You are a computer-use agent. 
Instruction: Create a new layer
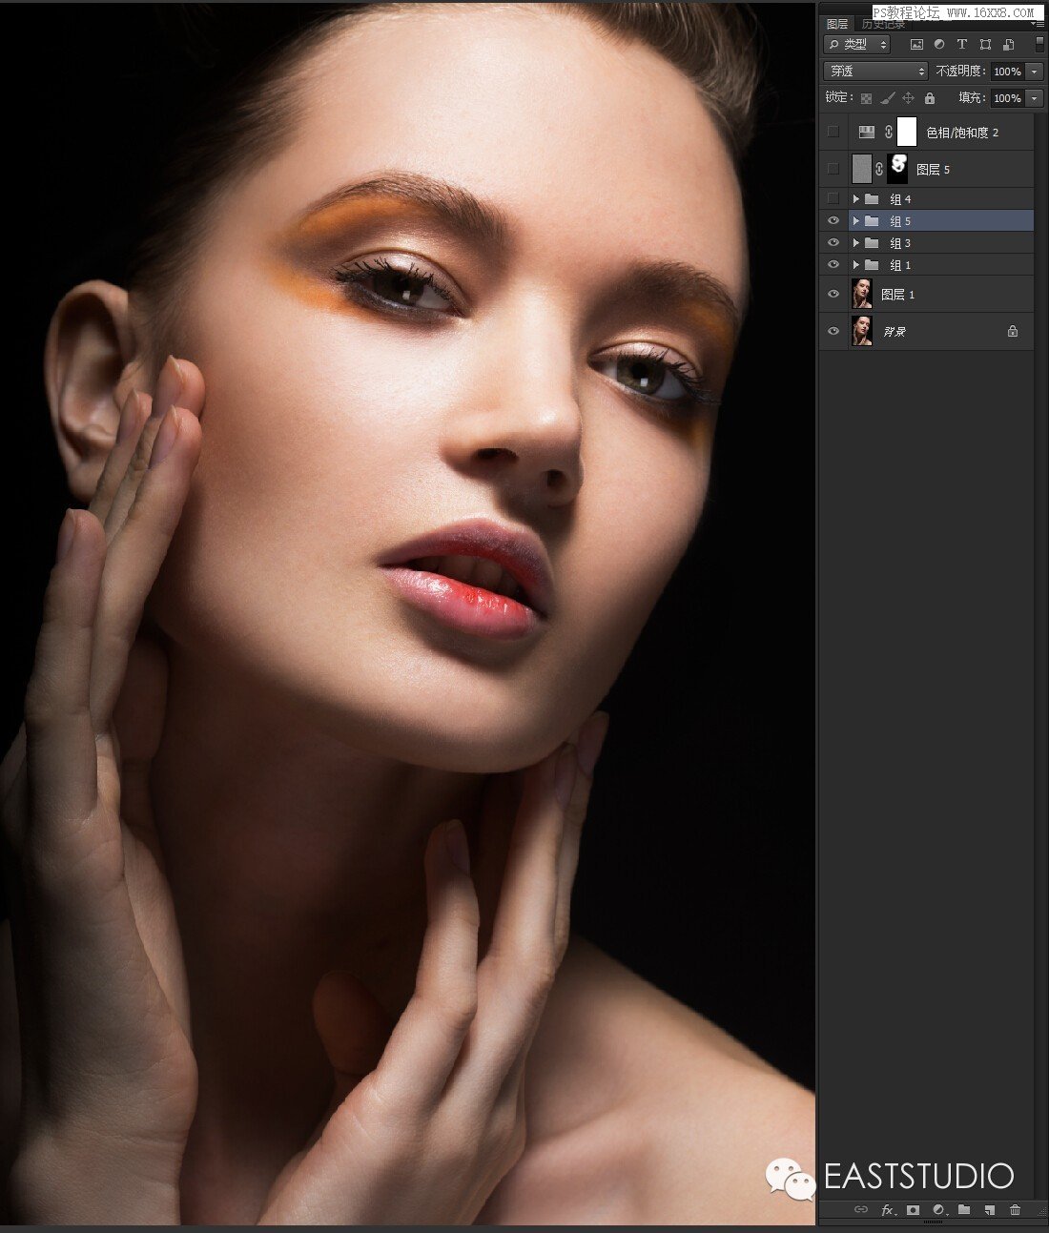(990, 1209)
